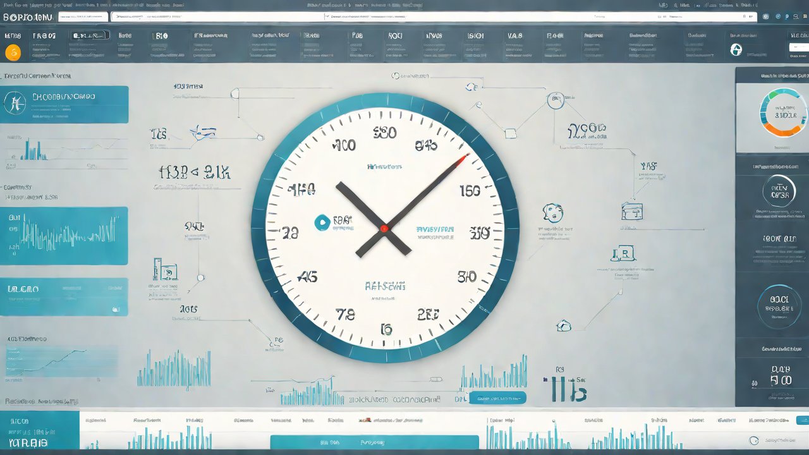This screenshot has height=455, width=809.
Task: Toggle the small switch in the third blue card
Action: pyautogui.click(x=116, y=309)
